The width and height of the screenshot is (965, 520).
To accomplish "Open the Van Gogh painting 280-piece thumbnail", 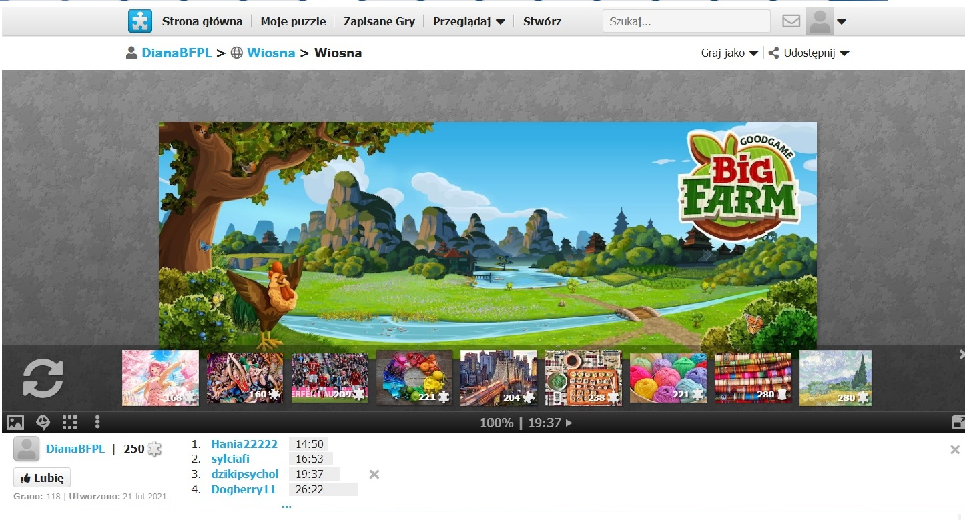I will 836,378.
